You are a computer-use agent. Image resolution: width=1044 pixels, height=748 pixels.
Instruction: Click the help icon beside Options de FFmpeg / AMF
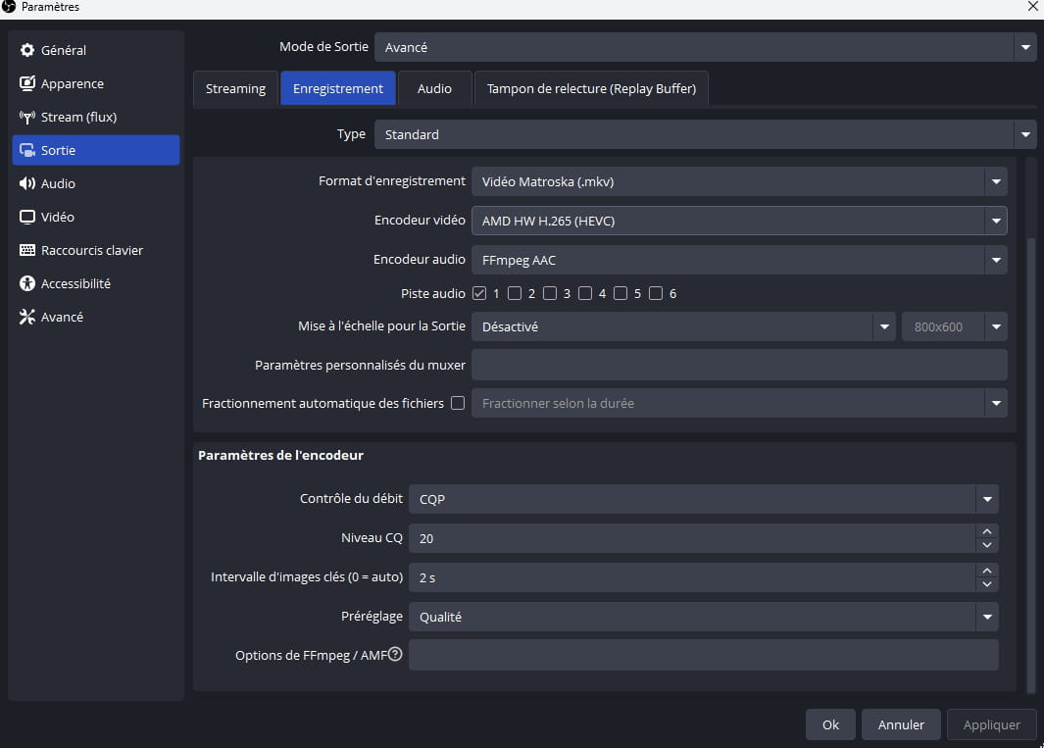click(x=395, y=654)
